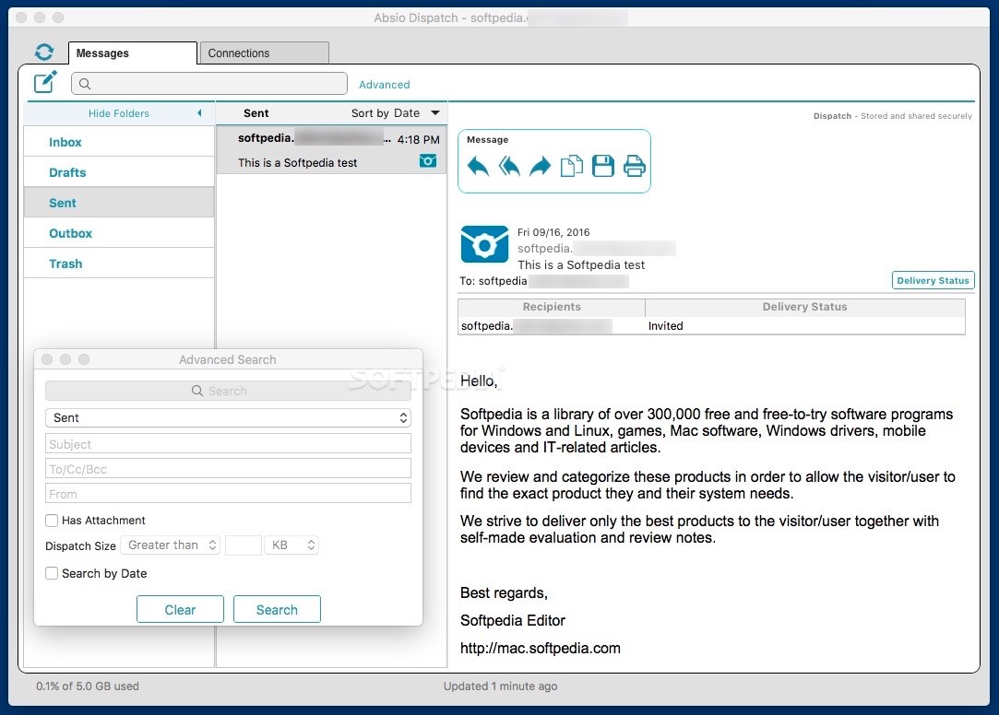Image resolution: width=999 pixels, height=715 pixels.
Task: Click the 'Invited' status cell
Action: click(666, 325)
